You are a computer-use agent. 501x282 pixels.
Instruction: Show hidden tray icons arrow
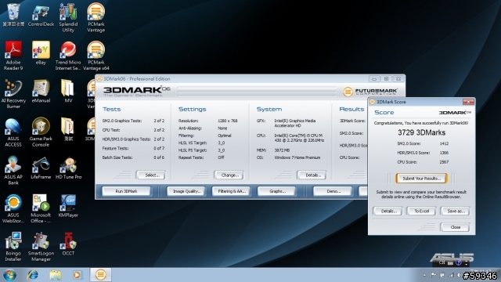click(x=424, y=275)
